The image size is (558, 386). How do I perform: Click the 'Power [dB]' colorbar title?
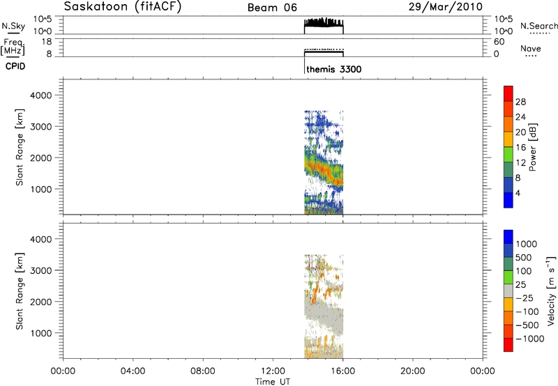coord(532,147)
